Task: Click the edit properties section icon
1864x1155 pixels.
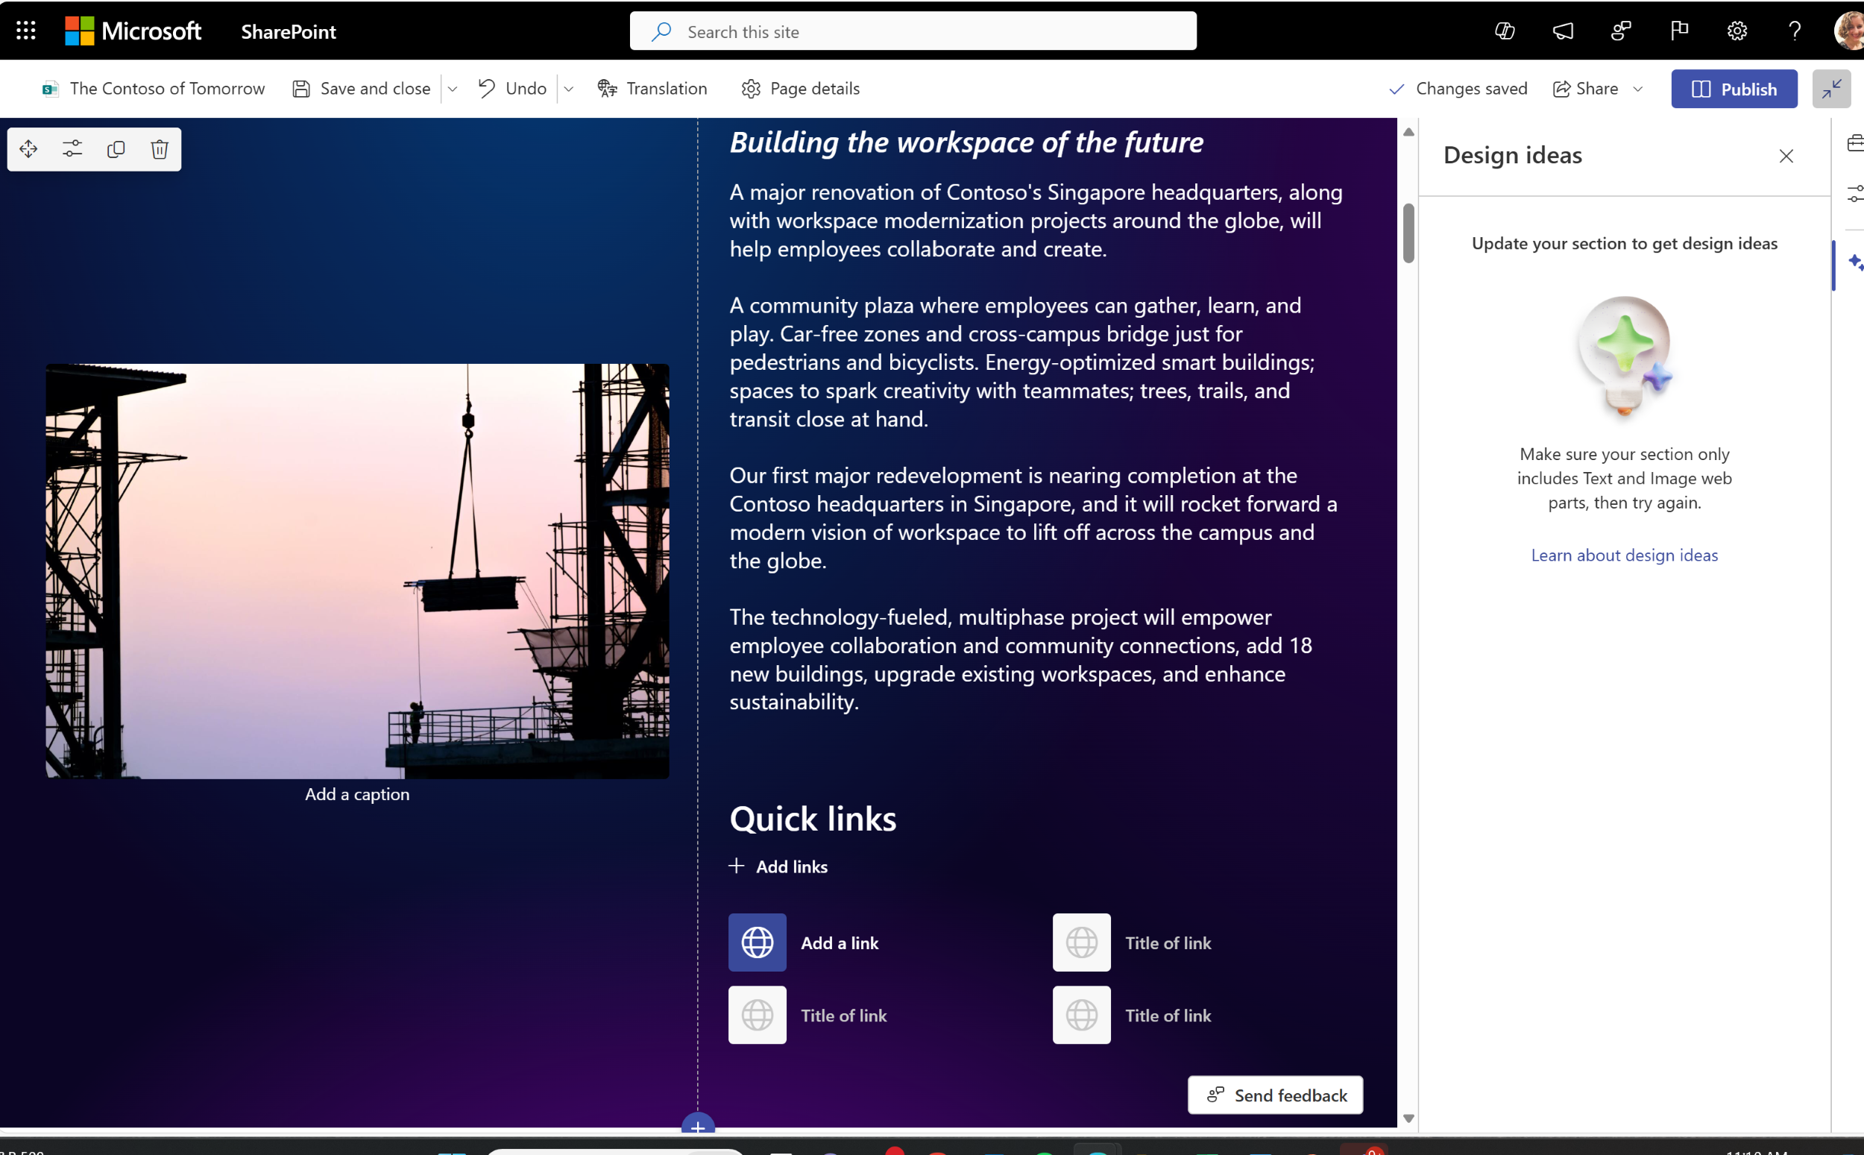Action: pyautogui.click(x=72, y=148)
